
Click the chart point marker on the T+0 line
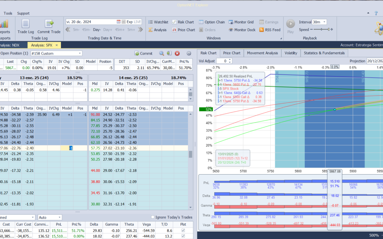point(335,110)
